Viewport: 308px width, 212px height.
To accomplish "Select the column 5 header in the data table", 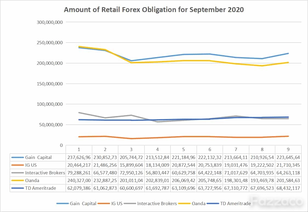I will [184, 150].
